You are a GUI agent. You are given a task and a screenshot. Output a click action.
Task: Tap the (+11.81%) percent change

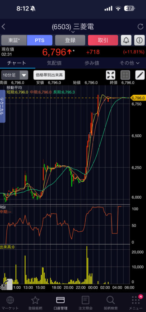click(134, 52)
